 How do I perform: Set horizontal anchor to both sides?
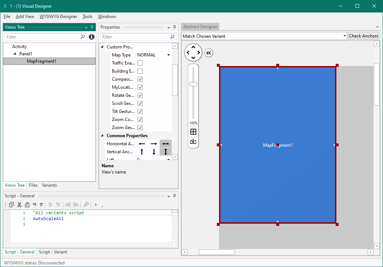[165, 144]
